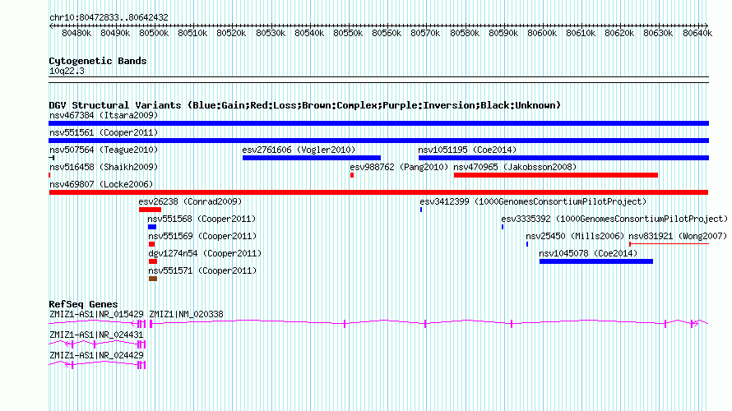The height and width of the screenshot is (411, 732).
Task: Select the esv26238 (Conrad2009) red bar
Action: (150, 210)
